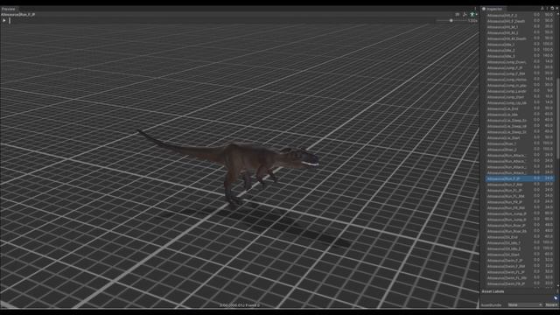Select the Allosaurus|Run_F_RM clip
Viewport: 560px width, 315px height.
coord(520,185)
